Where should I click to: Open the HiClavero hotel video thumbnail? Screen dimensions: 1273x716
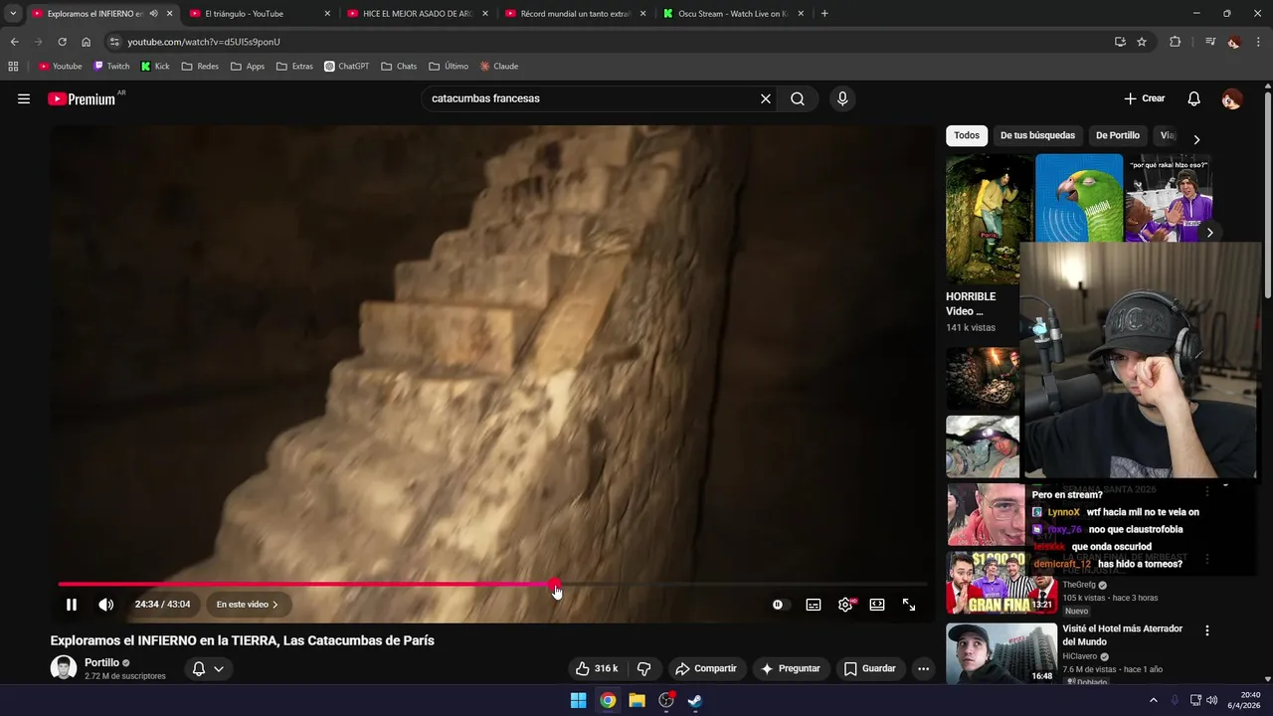(x=1001, y=653)
